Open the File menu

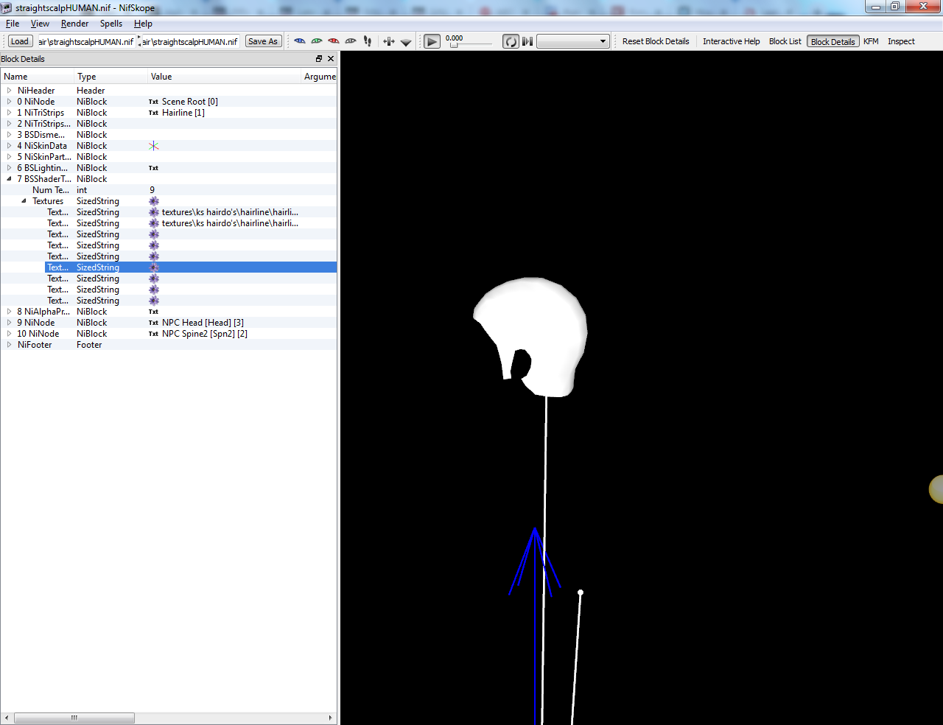(x=13, y=24)
